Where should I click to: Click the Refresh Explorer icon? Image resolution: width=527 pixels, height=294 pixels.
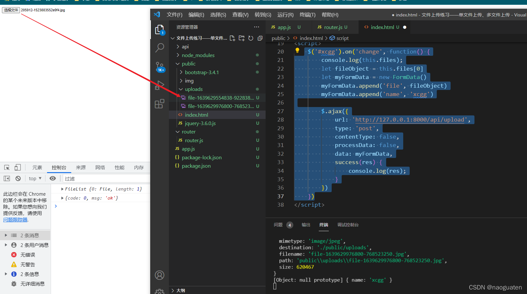tap(251, 38)
